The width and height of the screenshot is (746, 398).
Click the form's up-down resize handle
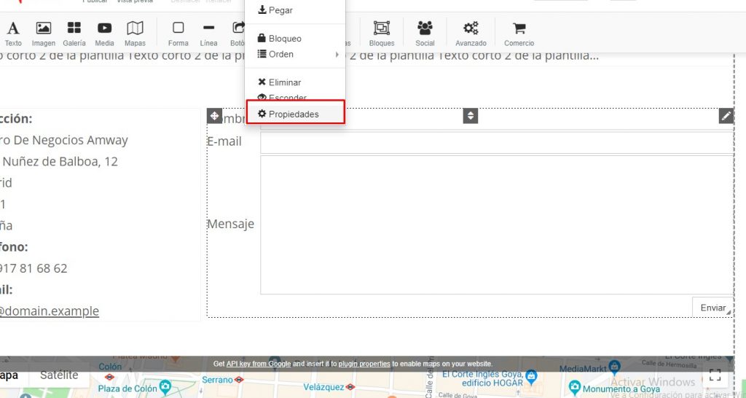pos(471,116)
